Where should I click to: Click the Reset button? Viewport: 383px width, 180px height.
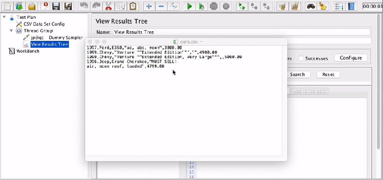coord(328,75)
